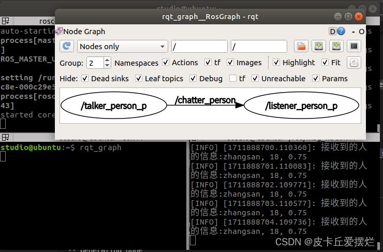This screenshot has height=252, width=383.
Task: Click the /chatter_person topic edge label
Action: click(205, 100)
